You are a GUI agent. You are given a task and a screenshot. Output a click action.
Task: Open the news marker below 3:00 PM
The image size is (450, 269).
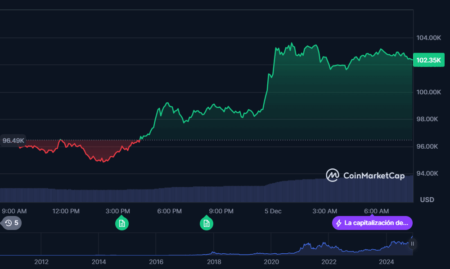click(x=122, y=223)
